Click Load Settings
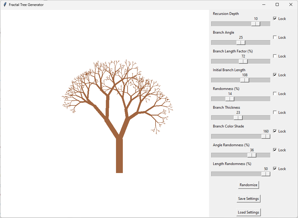This screenshot has width=298, height=218. [248, 212]
